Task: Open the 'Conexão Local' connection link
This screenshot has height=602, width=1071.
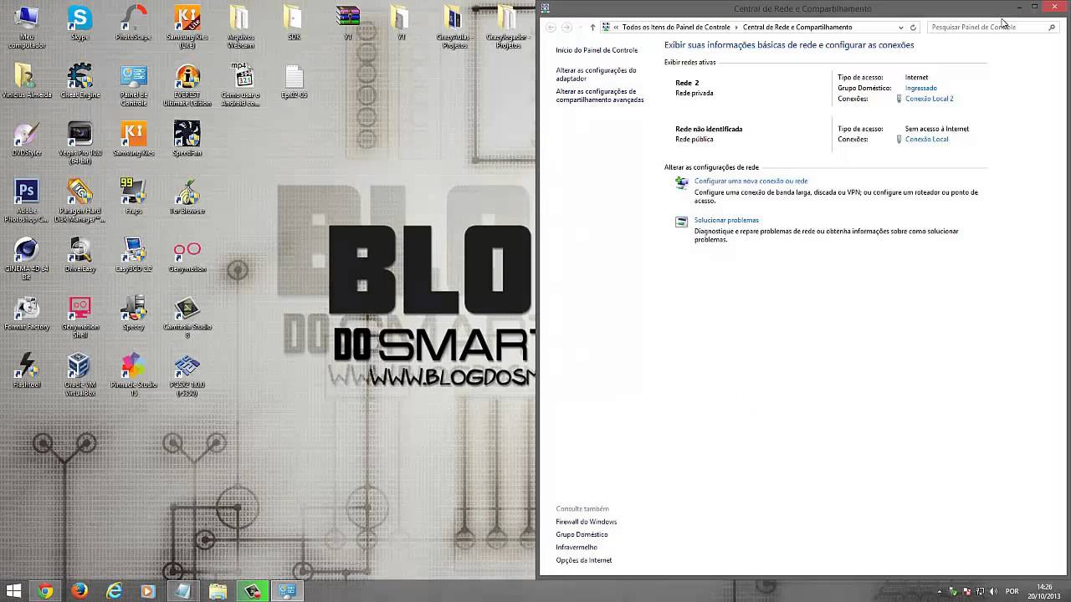Action: [926, 140]
